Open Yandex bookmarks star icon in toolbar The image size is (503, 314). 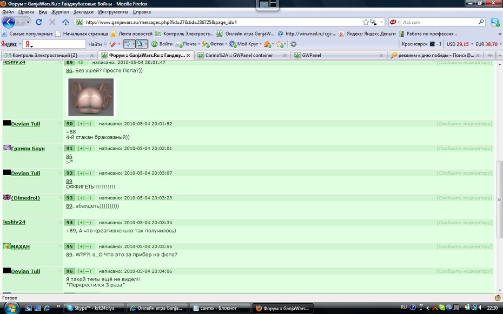pos(280,44)
